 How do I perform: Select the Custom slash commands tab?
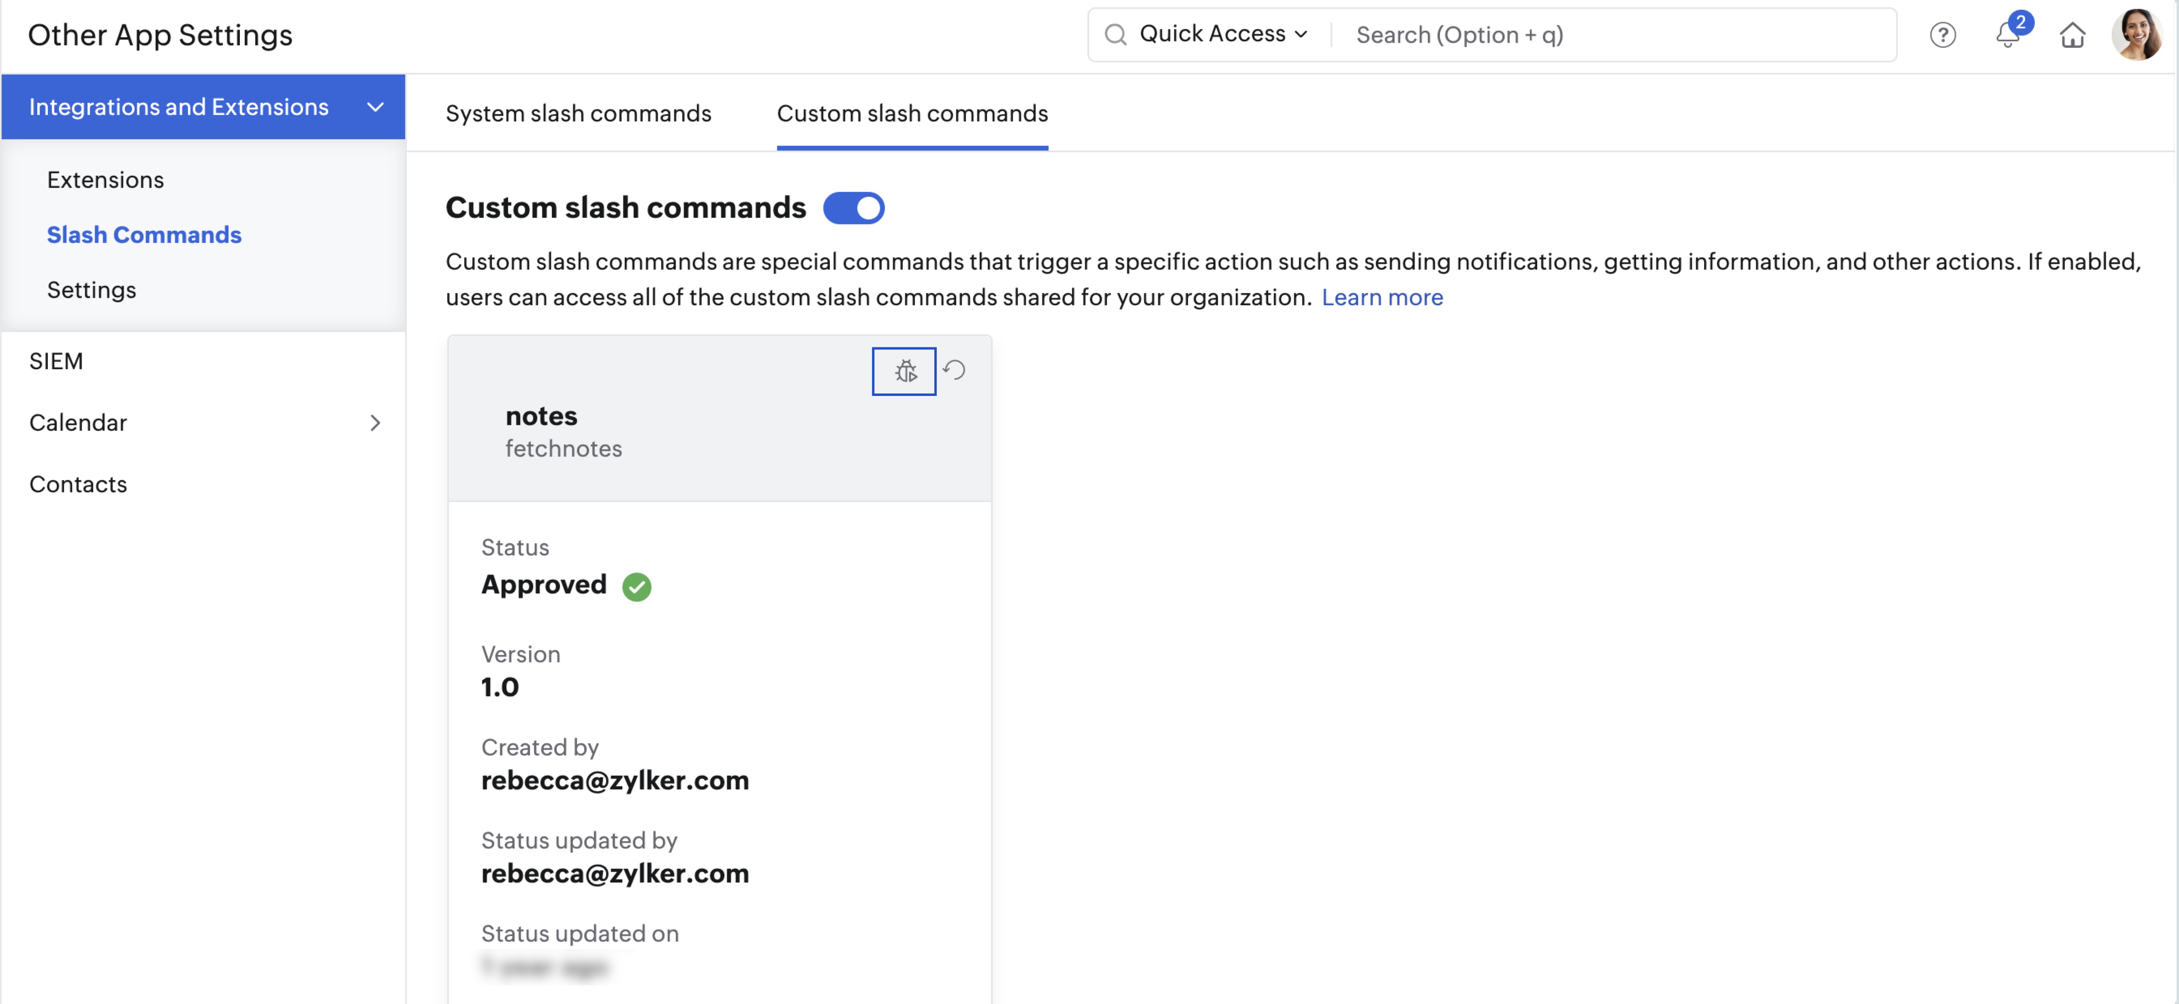[912, 113]
